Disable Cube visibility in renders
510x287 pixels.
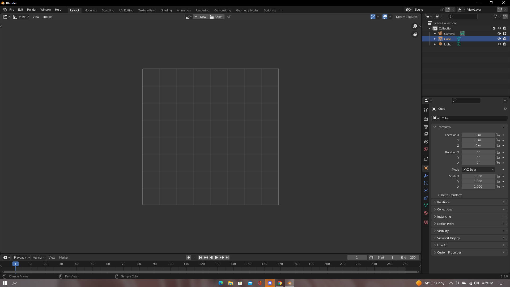[x=504, y=39]
